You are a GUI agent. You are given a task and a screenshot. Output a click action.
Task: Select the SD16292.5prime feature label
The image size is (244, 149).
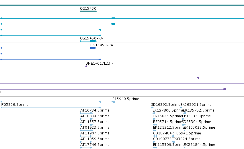[x=166, y=105]
